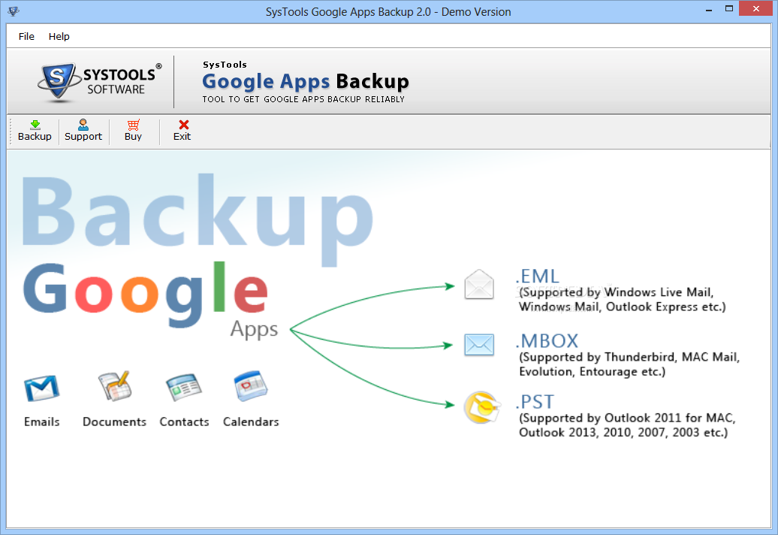Minimize the SysTools window

click(x=709, y=9)
